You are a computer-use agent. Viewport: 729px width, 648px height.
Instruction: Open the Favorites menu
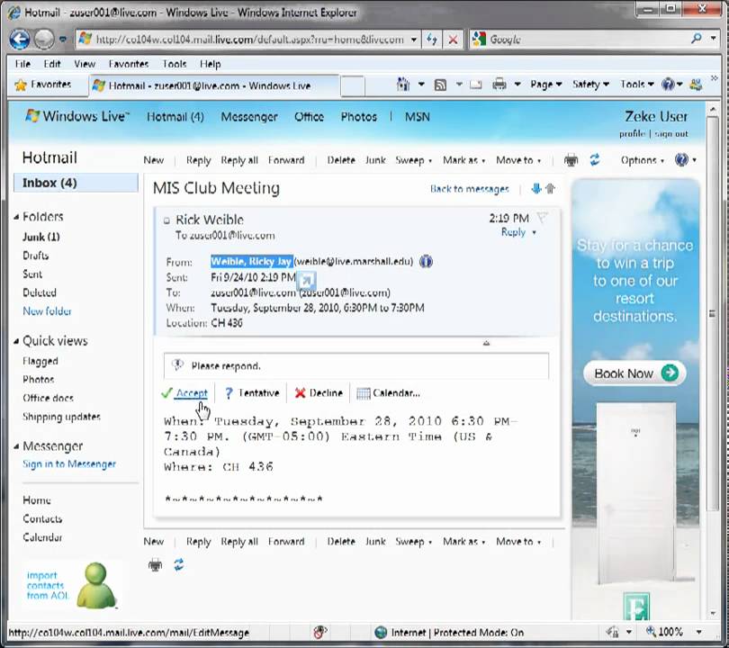point(129,64)
